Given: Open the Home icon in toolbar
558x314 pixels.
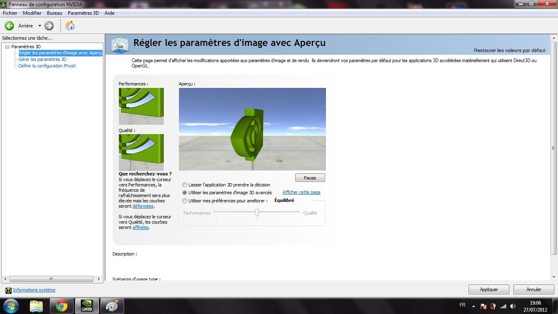Looking at the screenshot, I should 70,26.
